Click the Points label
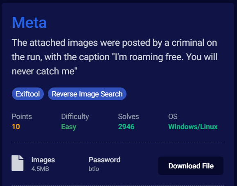 point(22,117)
